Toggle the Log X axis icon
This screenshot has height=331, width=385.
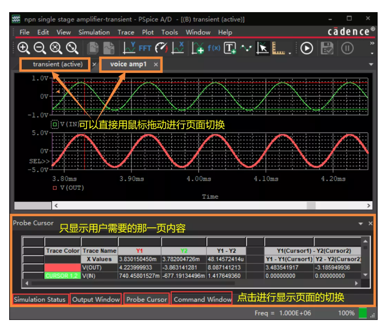[178, 48]
